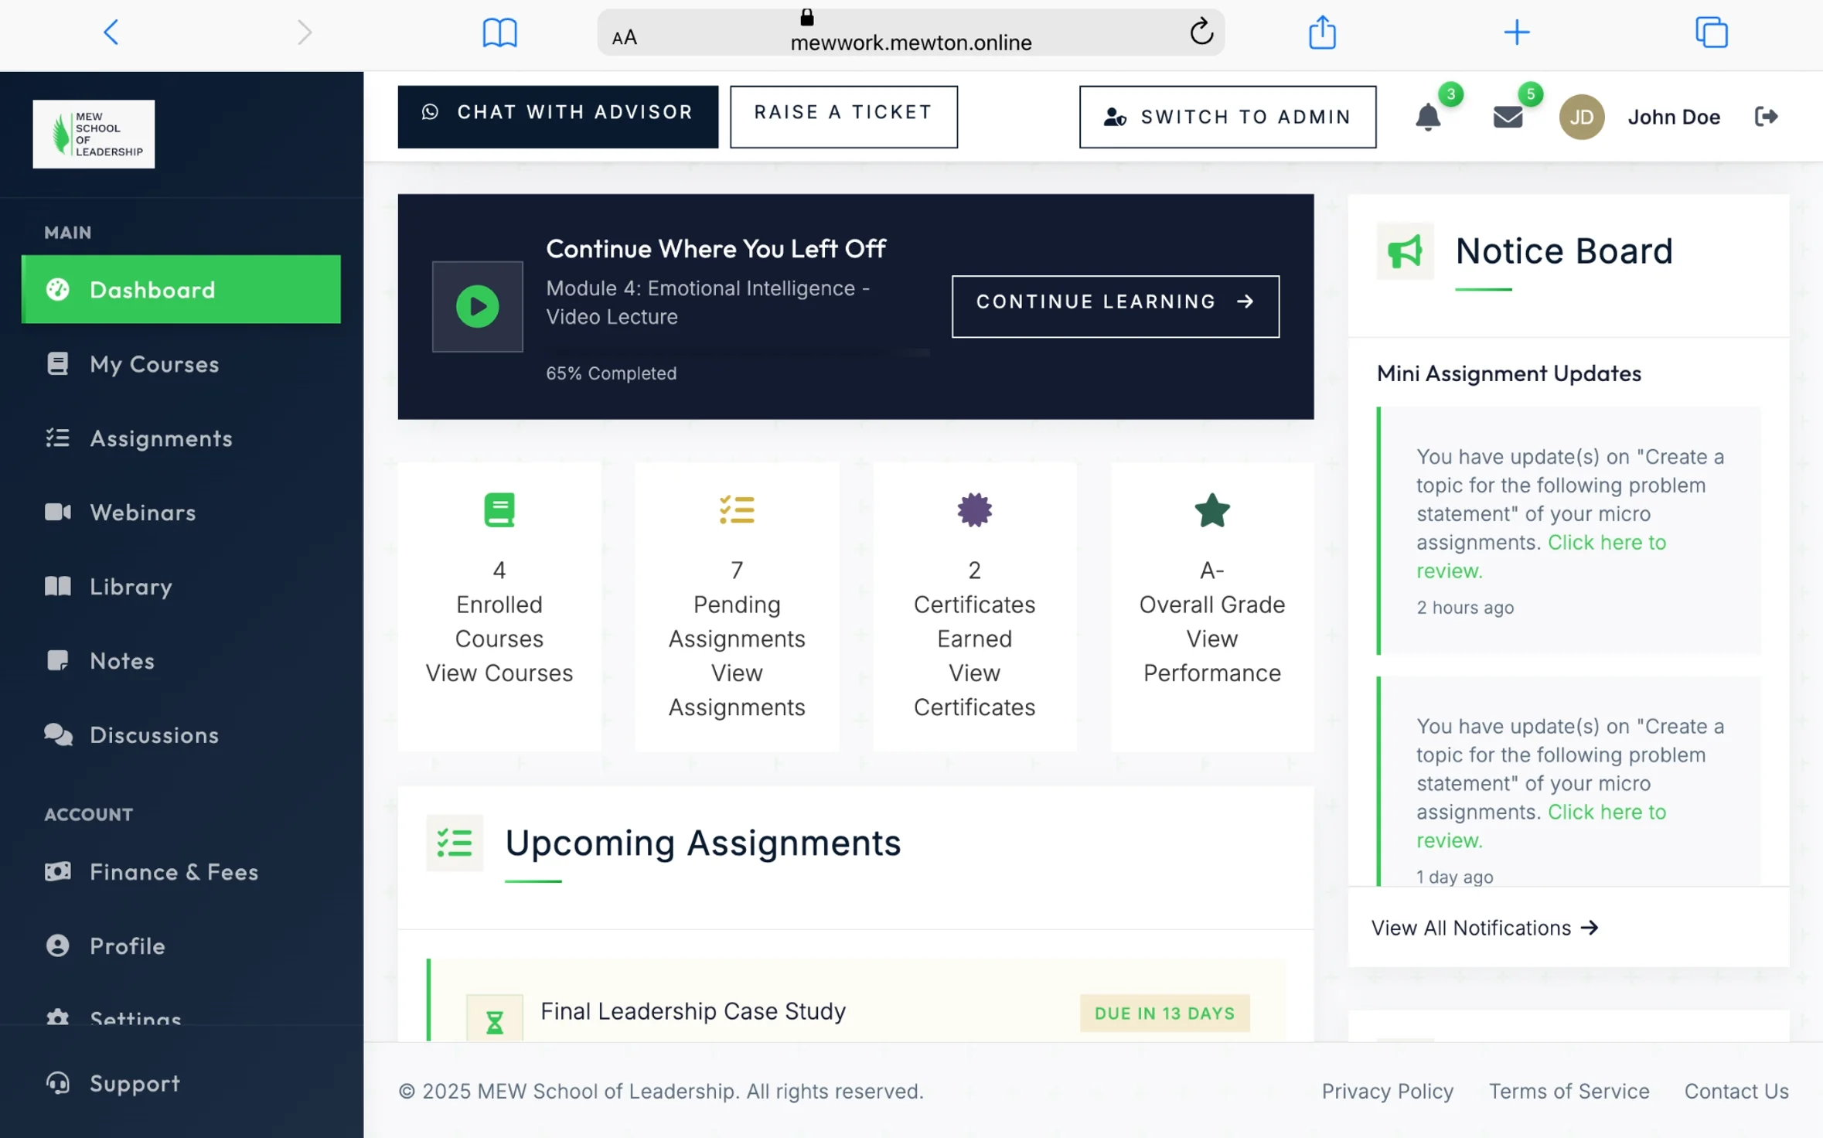The width and height of the screenshot is (1823, 1138).
Task: Reload the page in Safari
Action: [x=1201, y=32]
